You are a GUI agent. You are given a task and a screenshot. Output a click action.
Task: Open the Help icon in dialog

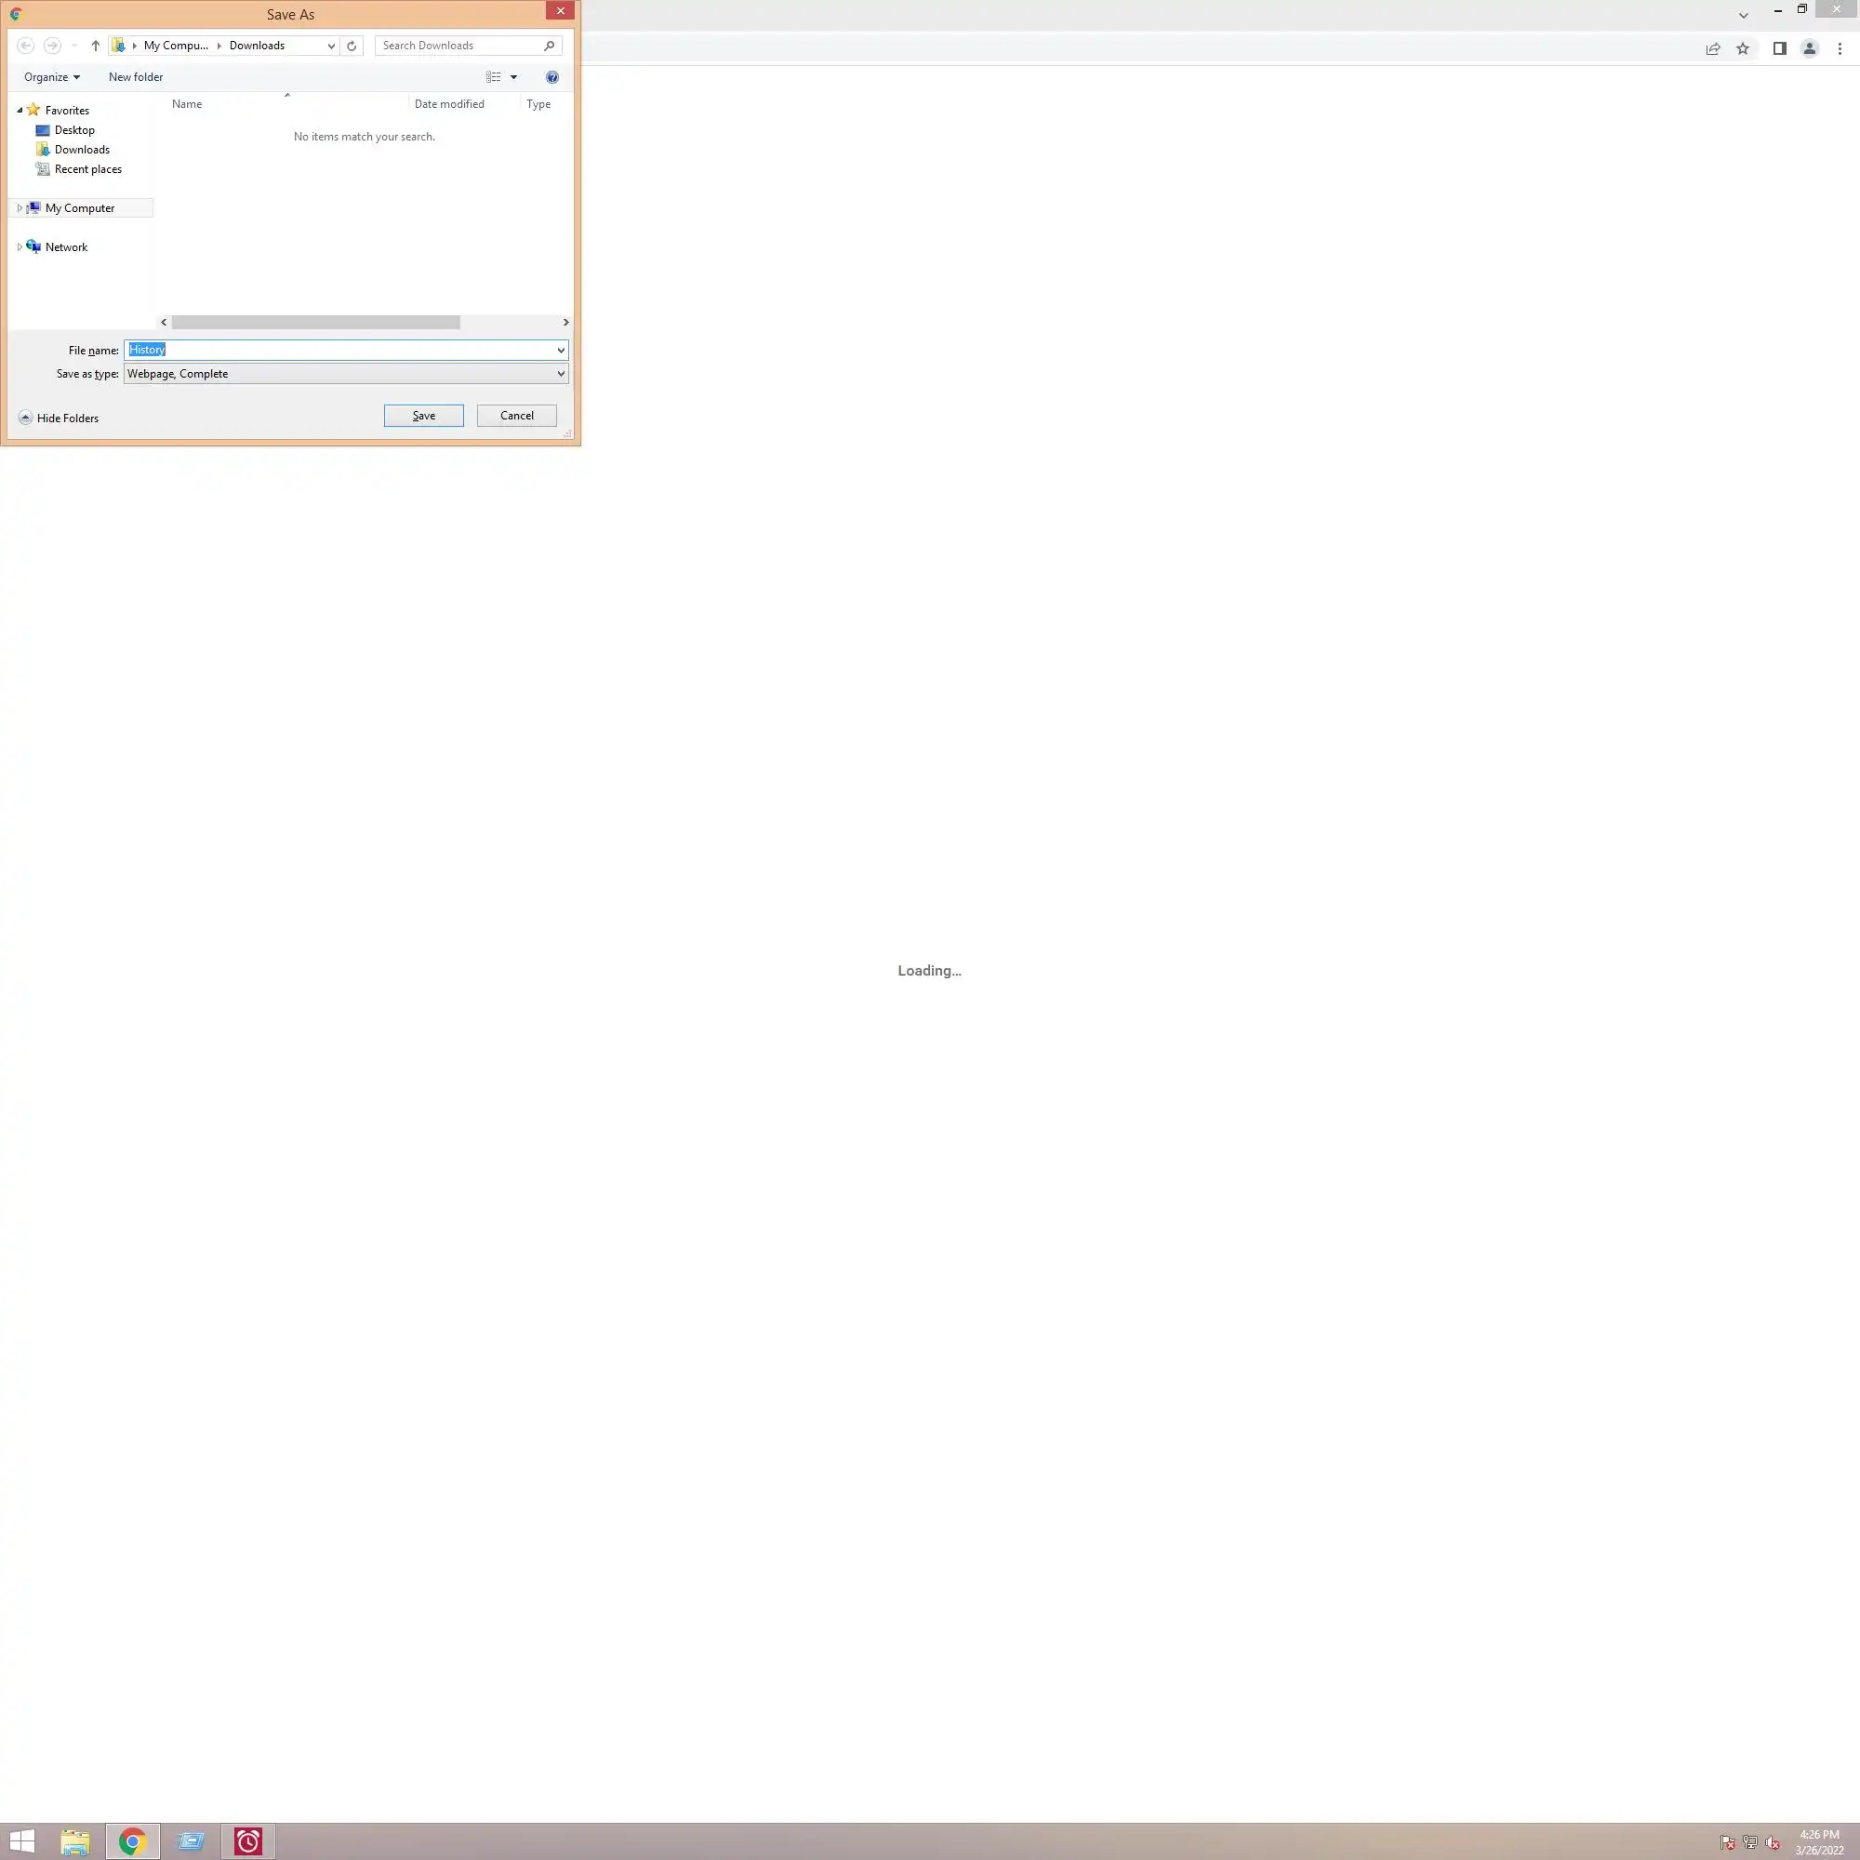click(551, 77)
